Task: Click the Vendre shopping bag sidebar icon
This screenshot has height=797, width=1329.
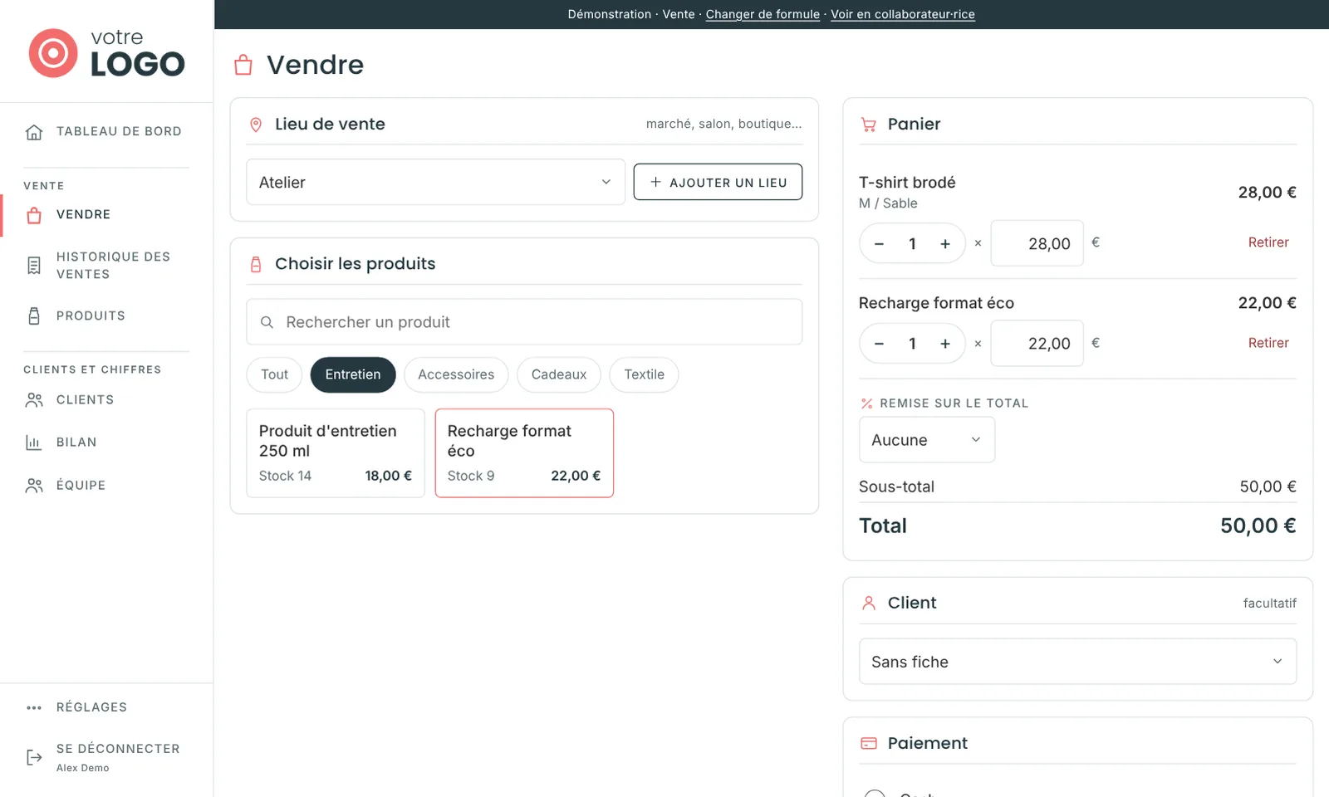Action: (x=34, y=215)
